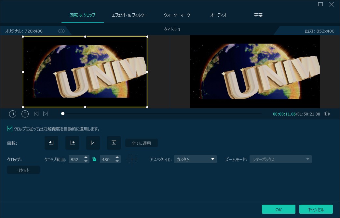Flip the video horizontally
The height and width of the screenshot is (218, 340).
93,143
